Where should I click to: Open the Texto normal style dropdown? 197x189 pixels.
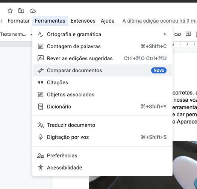(x=16, y=34)
